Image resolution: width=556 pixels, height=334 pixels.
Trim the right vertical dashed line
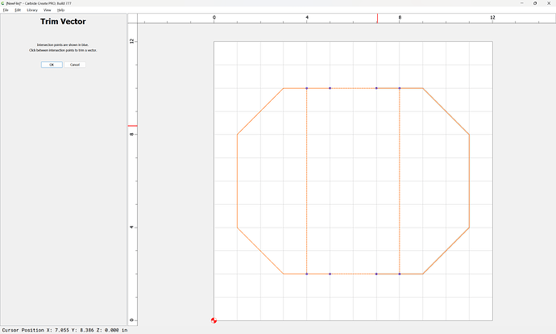coord(400,182)
